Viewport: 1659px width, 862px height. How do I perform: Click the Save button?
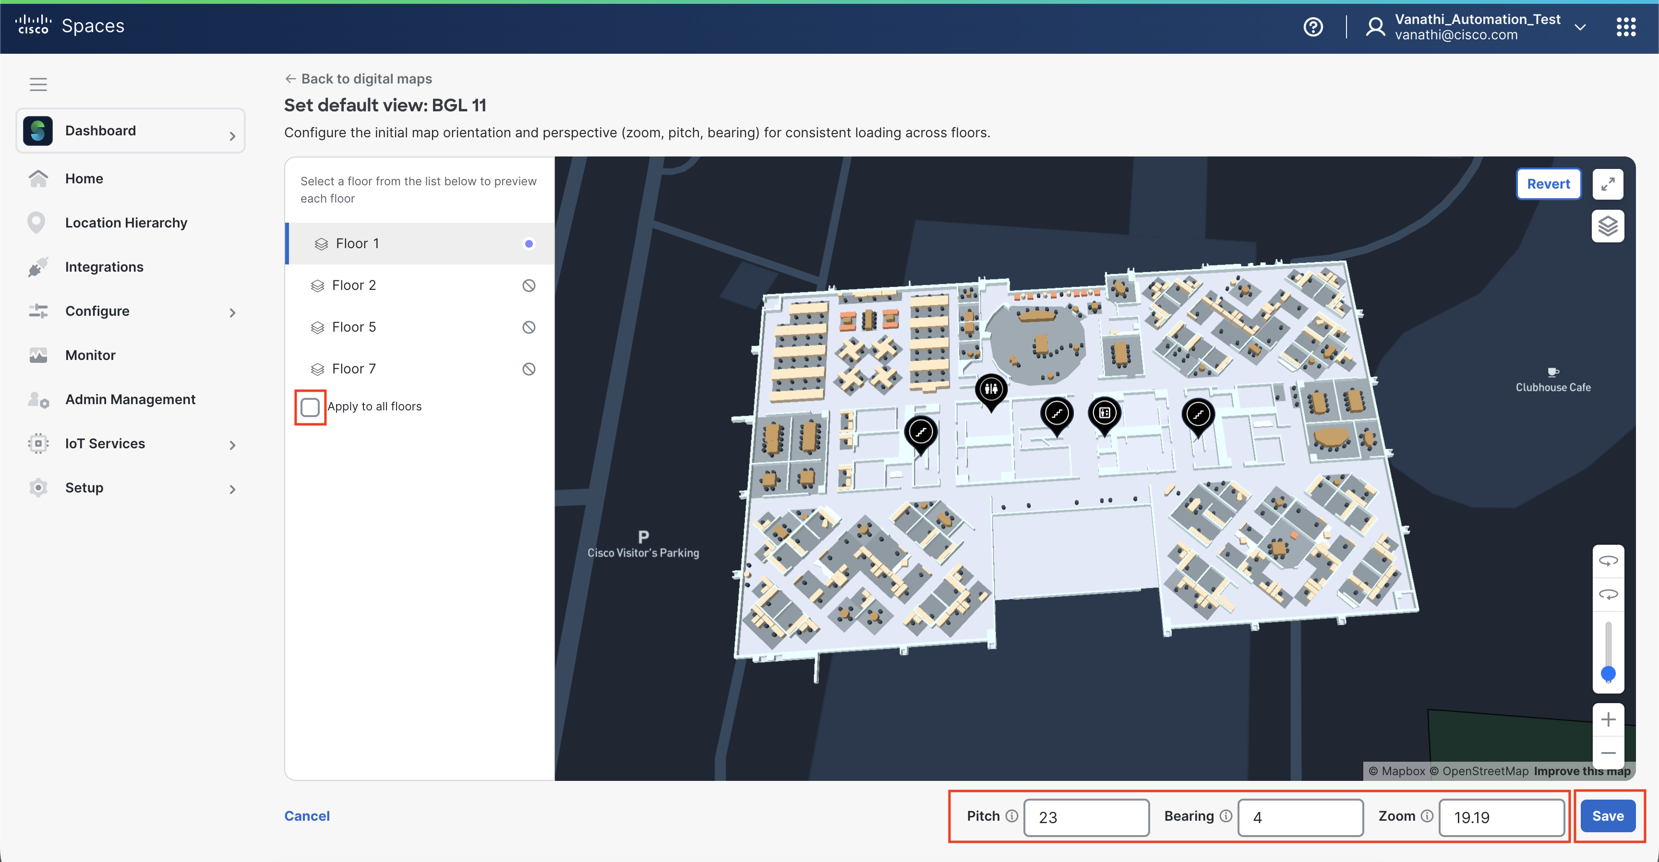[1608, 815]
